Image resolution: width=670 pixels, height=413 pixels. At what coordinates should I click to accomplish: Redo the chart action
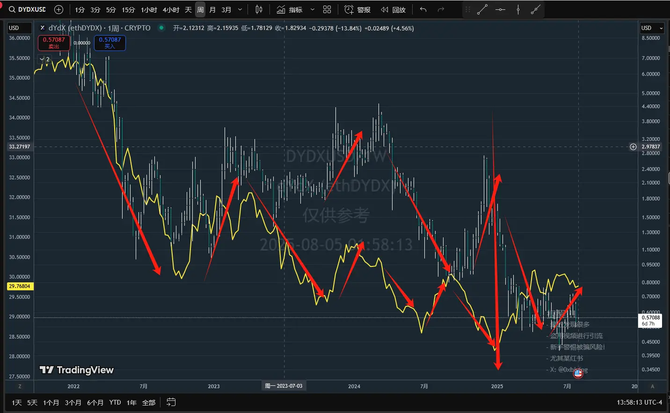click(x=441, y=9)
